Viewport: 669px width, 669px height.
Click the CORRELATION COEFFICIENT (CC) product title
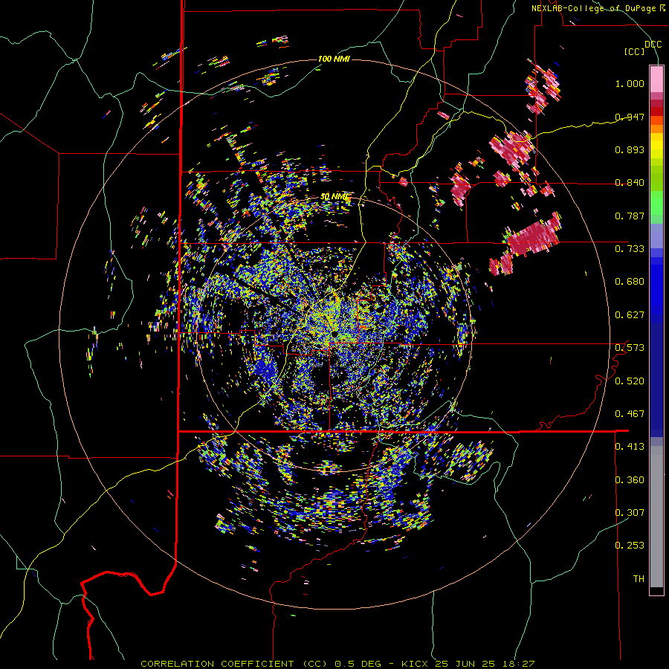(234, 664)
